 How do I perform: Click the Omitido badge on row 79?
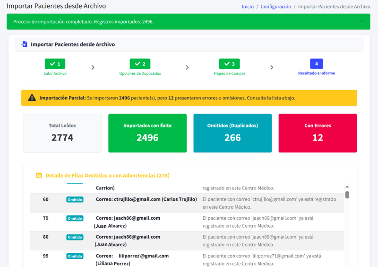coord(75,218)
